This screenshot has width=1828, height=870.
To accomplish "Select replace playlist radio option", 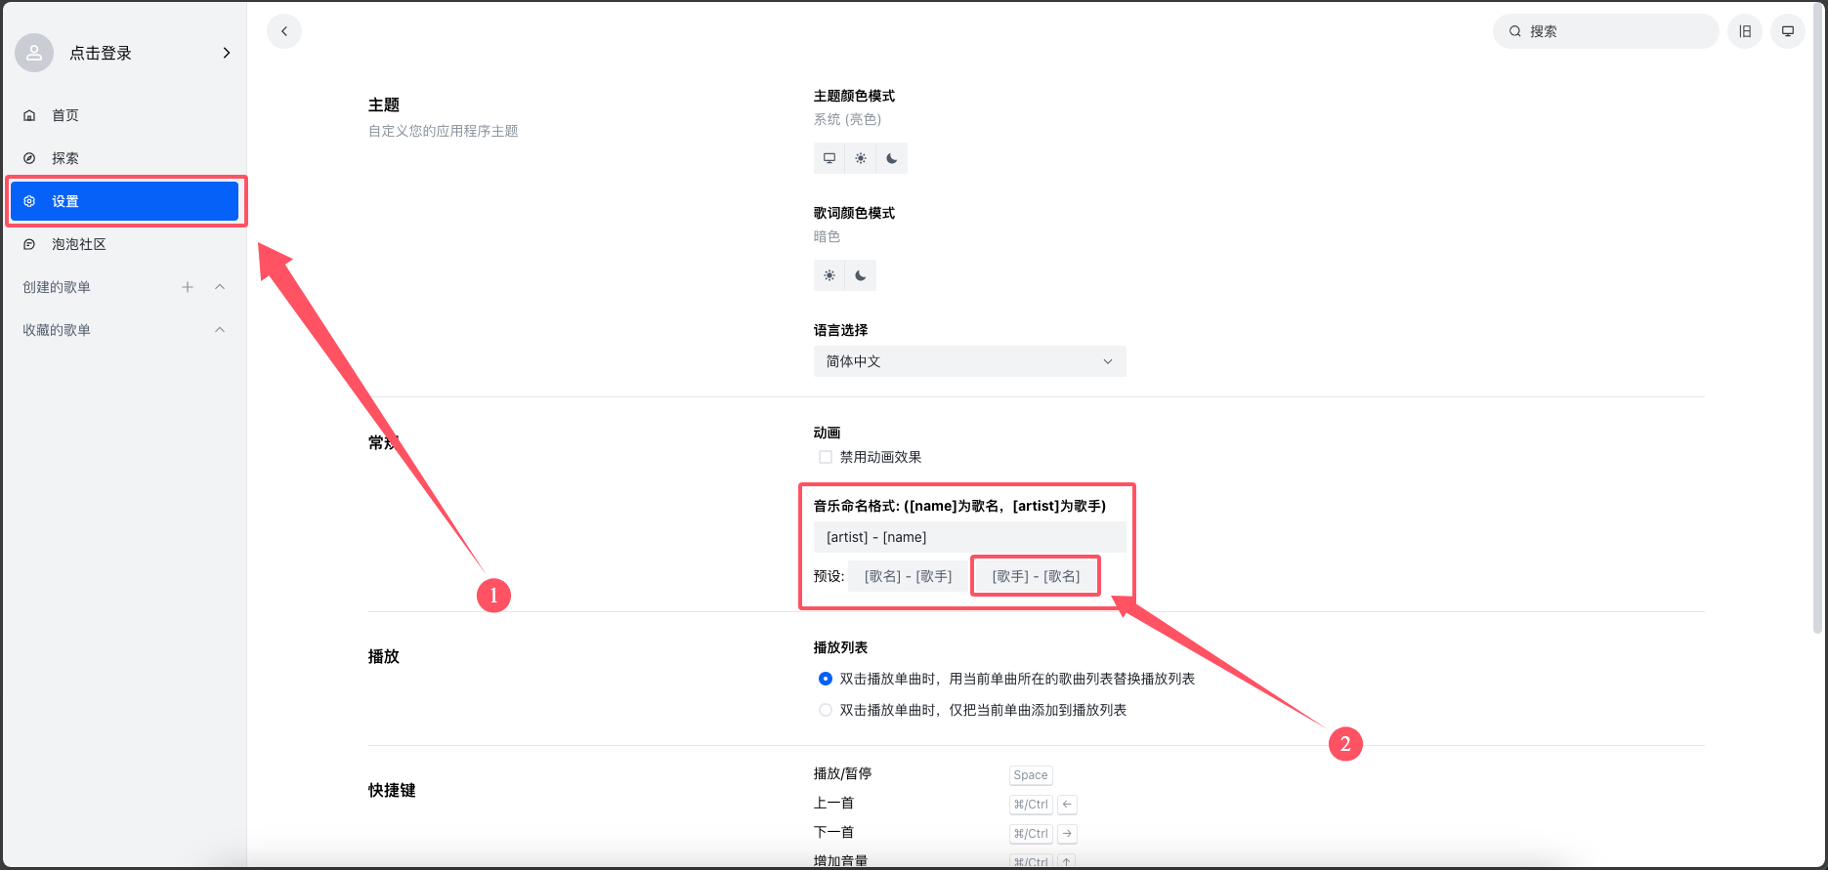I will tap(826, 679).
